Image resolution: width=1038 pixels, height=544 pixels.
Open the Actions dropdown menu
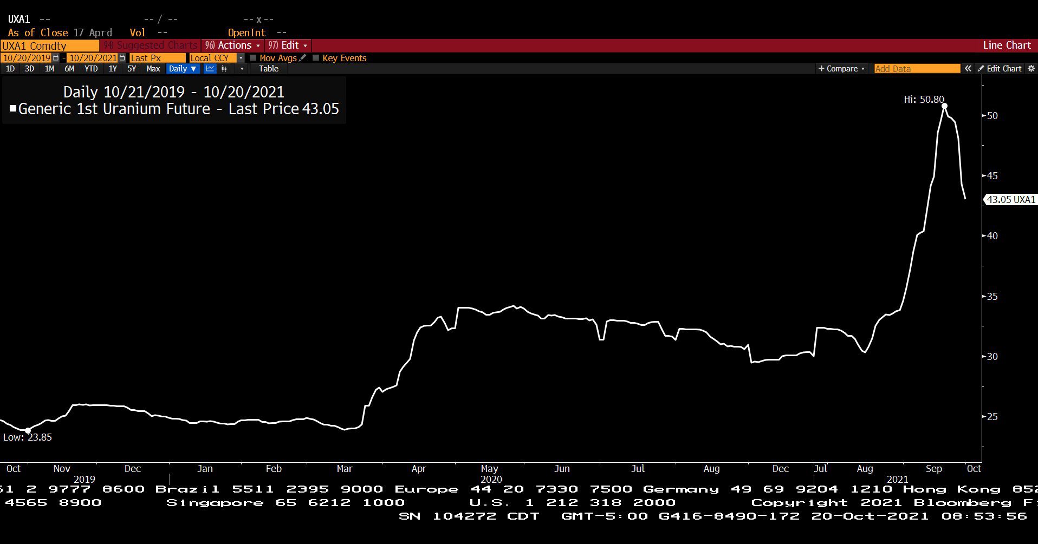point(232,45)
